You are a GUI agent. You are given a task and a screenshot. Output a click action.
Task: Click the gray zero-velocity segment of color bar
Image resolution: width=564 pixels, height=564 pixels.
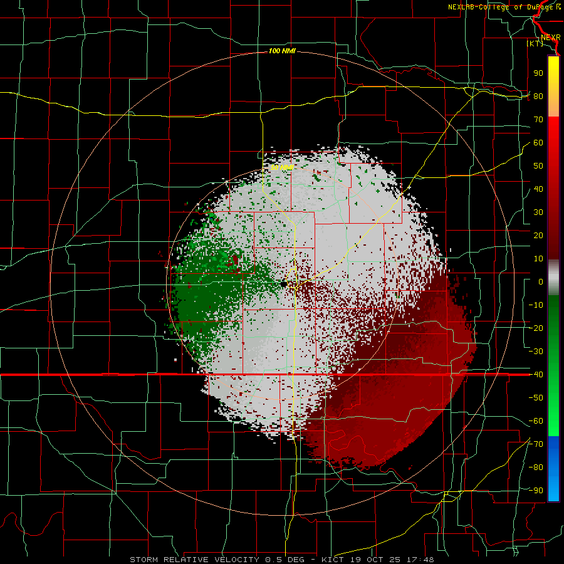553,278
